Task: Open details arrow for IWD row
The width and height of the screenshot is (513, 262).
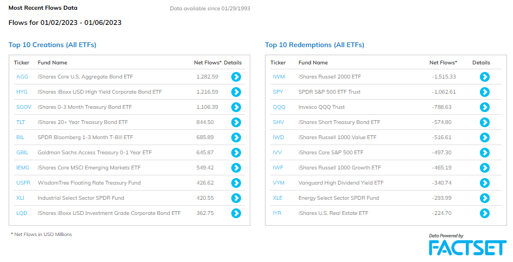Action: point(485,137)
